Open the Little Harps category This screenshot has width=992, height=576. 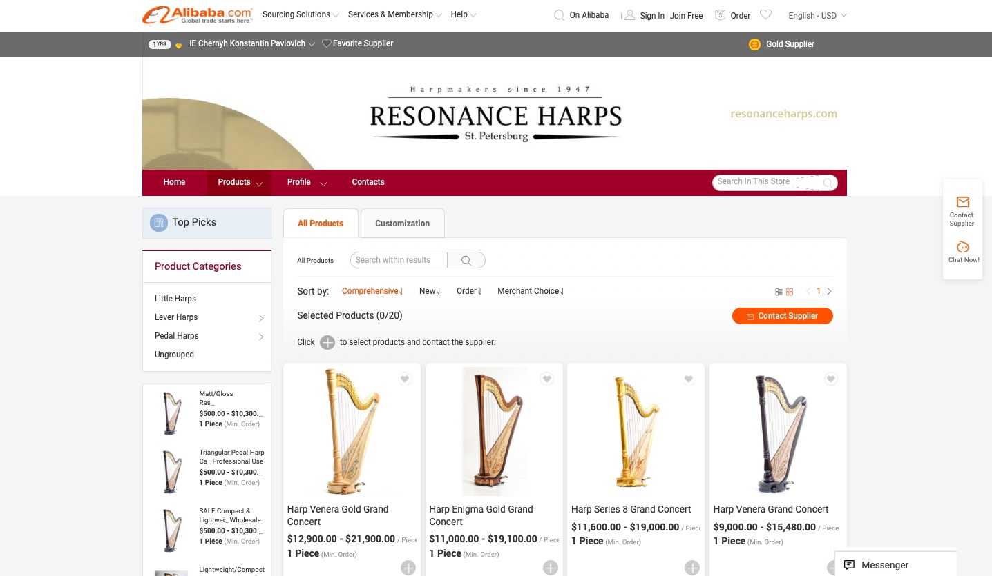tap(175, 299)
